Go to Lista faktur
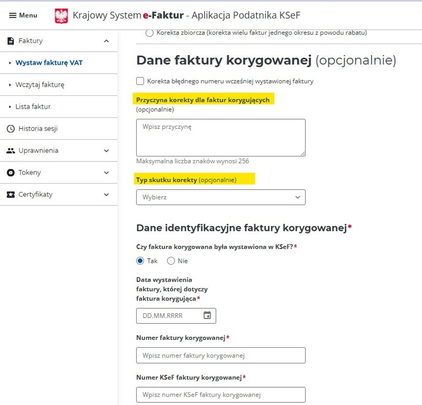Viewport: 422px width, 405px height. [x=33, y=107]
